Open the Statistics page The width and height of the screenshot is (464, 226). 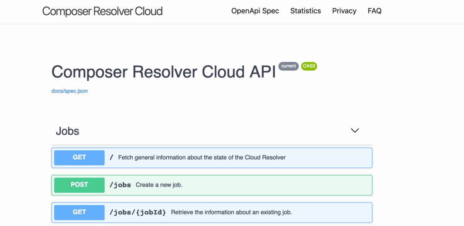[x=305, y=11]
